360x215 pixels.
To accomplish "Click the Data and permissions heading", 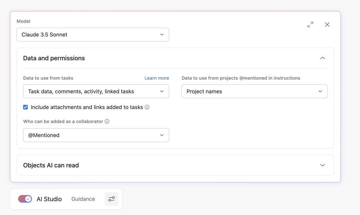I will (54, 58).
